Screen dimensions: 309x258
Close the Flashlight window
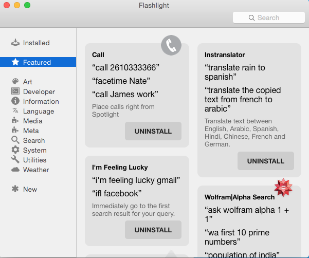[x=7, y=5]
